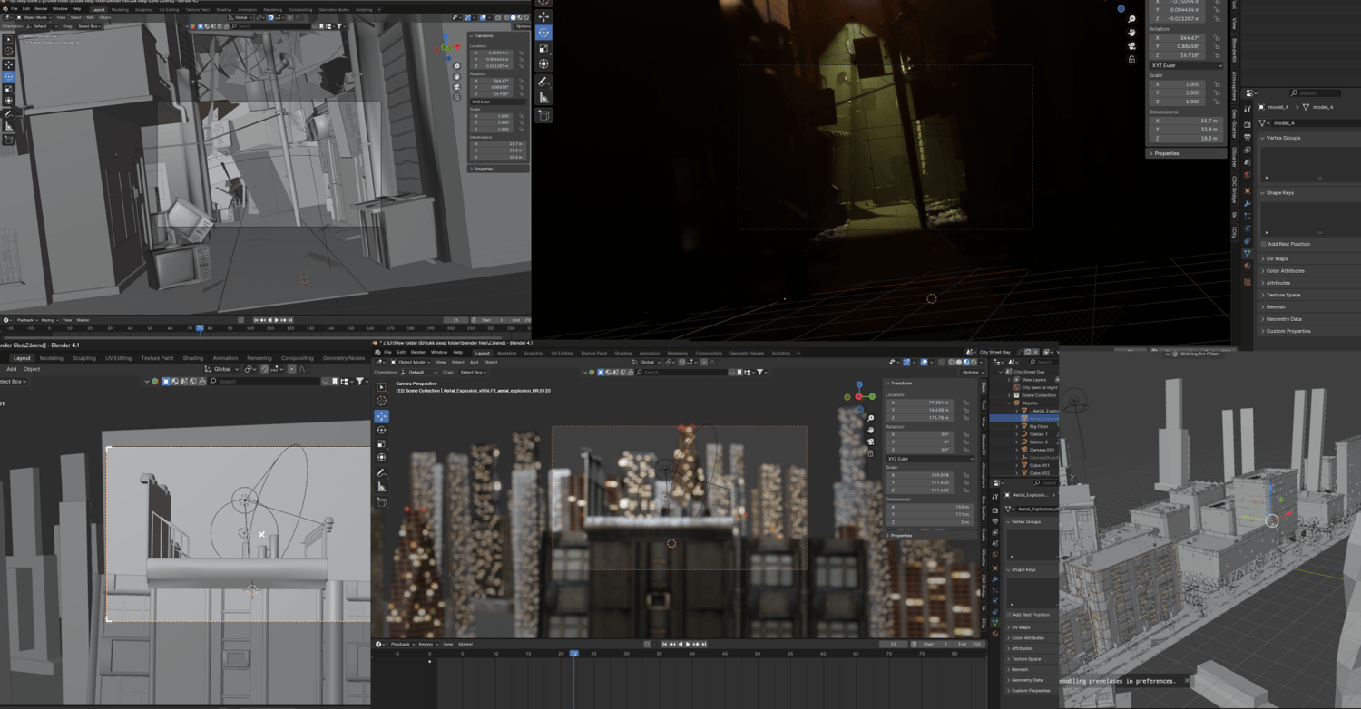Switch to Compositing tab above city lights viewport

point(709,353)
